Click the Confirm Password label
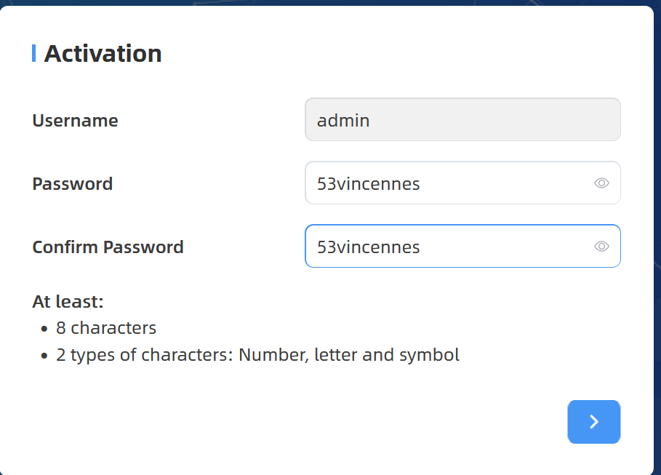 108,247
